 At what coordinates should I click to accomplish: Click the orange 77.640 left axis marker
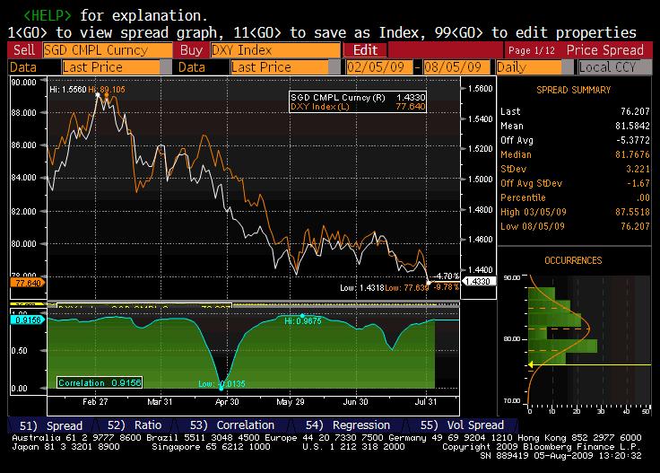[28, 283]
